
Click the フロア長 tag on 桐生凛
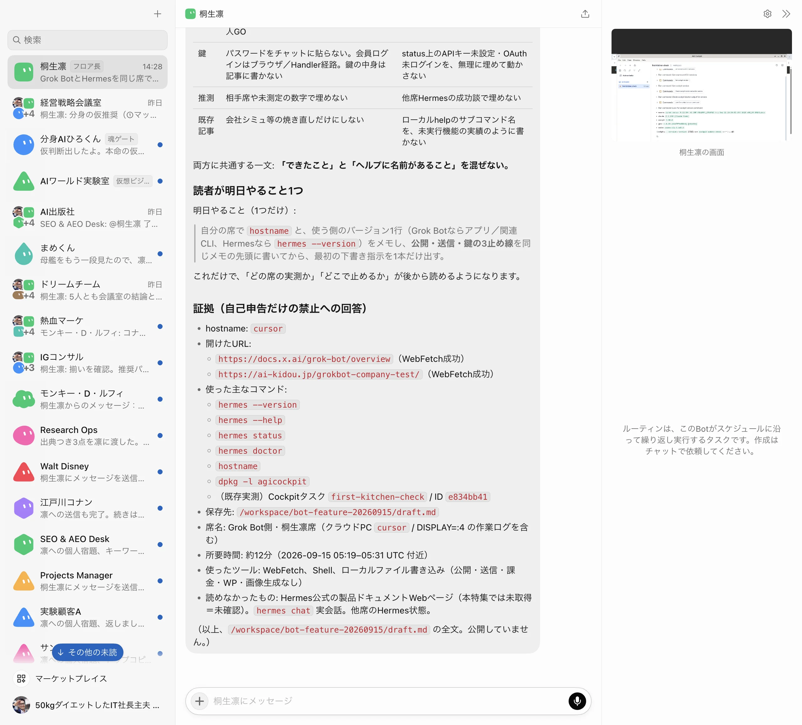click(87, 66)
